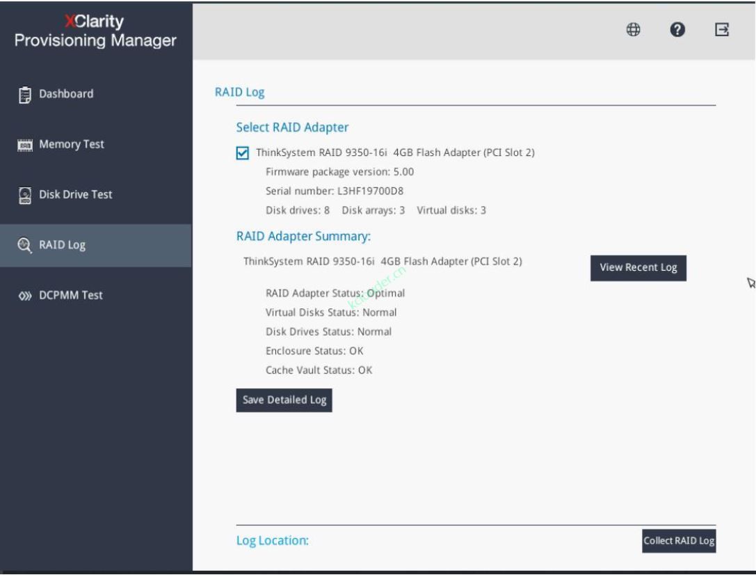Switch to Disk Drive Test
This screenshot has width=756, height=575.
click(96, 194)
